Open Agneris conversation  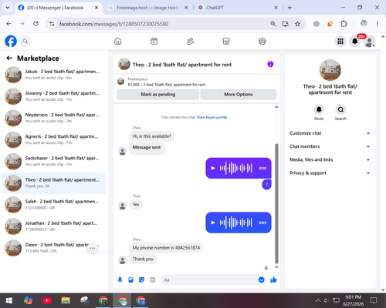[54, 139]
